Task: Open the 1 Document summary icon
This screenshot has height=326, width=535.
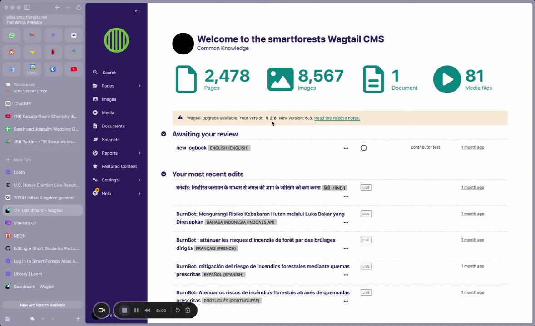Action: [373, 79]
